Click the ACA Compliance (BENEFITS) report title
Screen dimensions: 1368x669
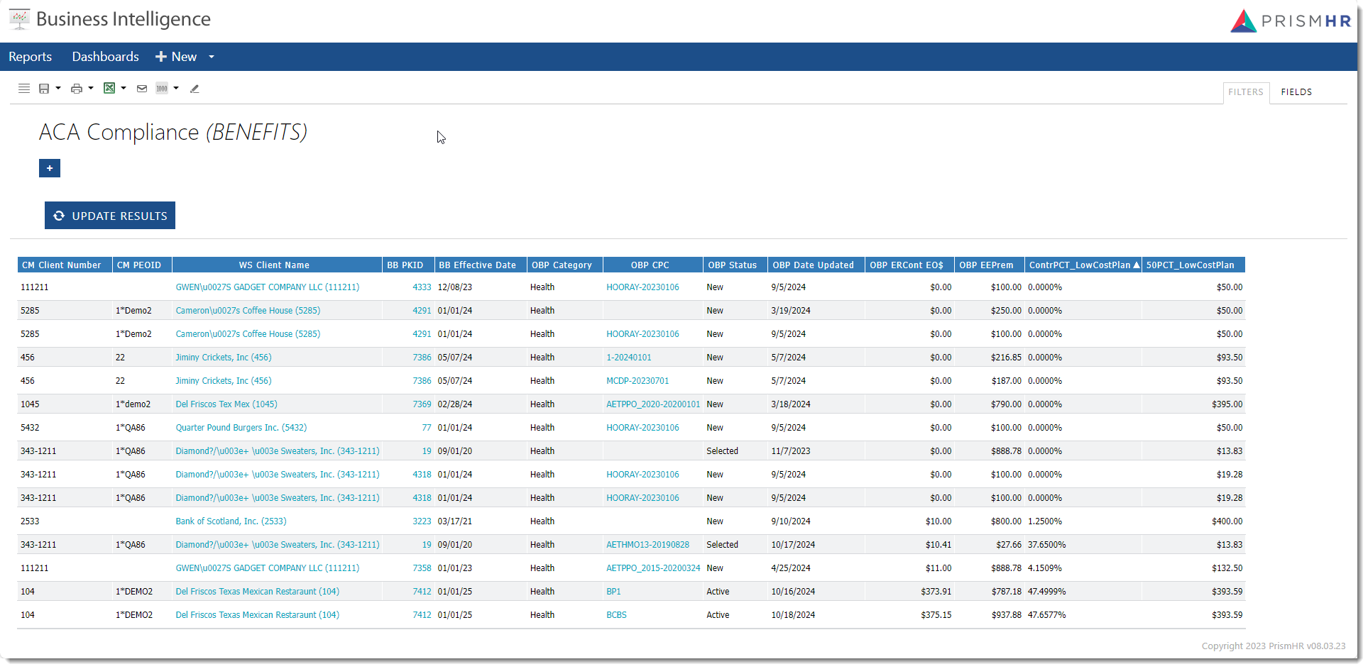tap(173, 133)
